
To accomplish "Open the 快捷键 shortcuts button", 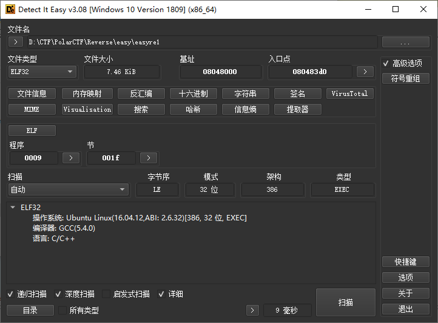I will (x=406, y=262).
